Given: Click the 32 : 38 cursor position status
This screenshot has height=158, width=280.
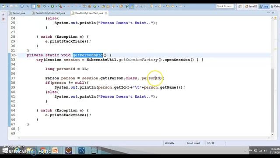Looking at the screenshot, I should point(210,143).
